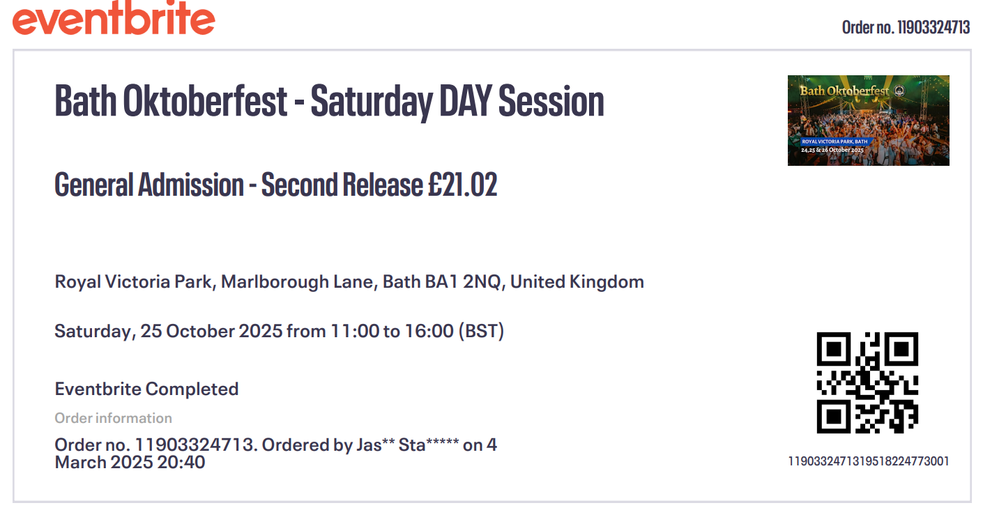Click the order number in the top-right header
983x510 pixels.
[906, 27]
